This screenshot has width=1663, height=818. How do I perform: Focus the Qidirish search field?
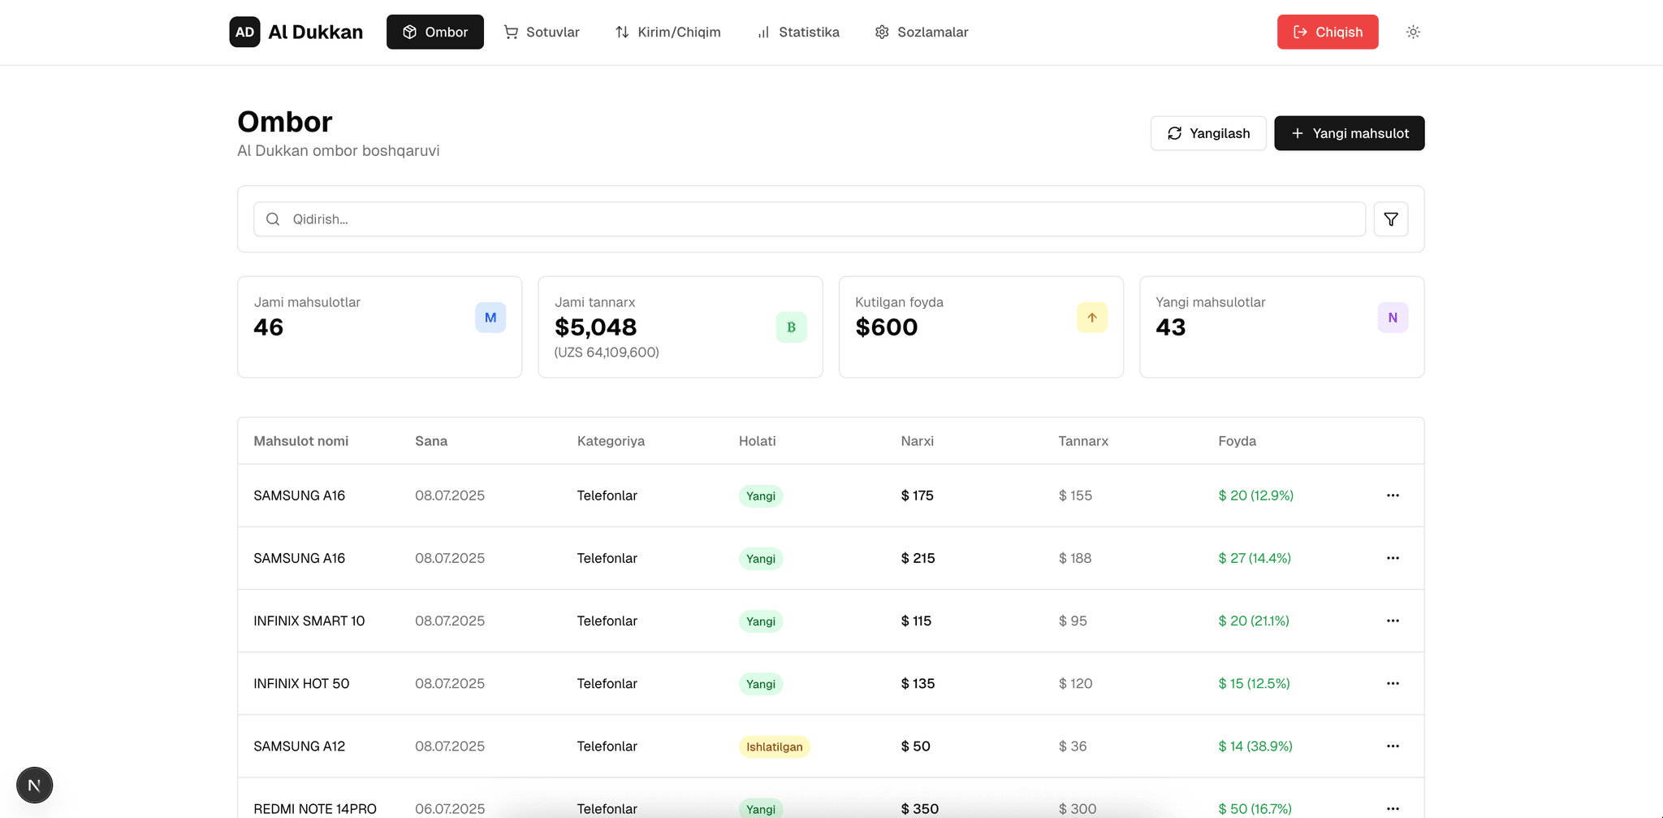click(812, 219)
